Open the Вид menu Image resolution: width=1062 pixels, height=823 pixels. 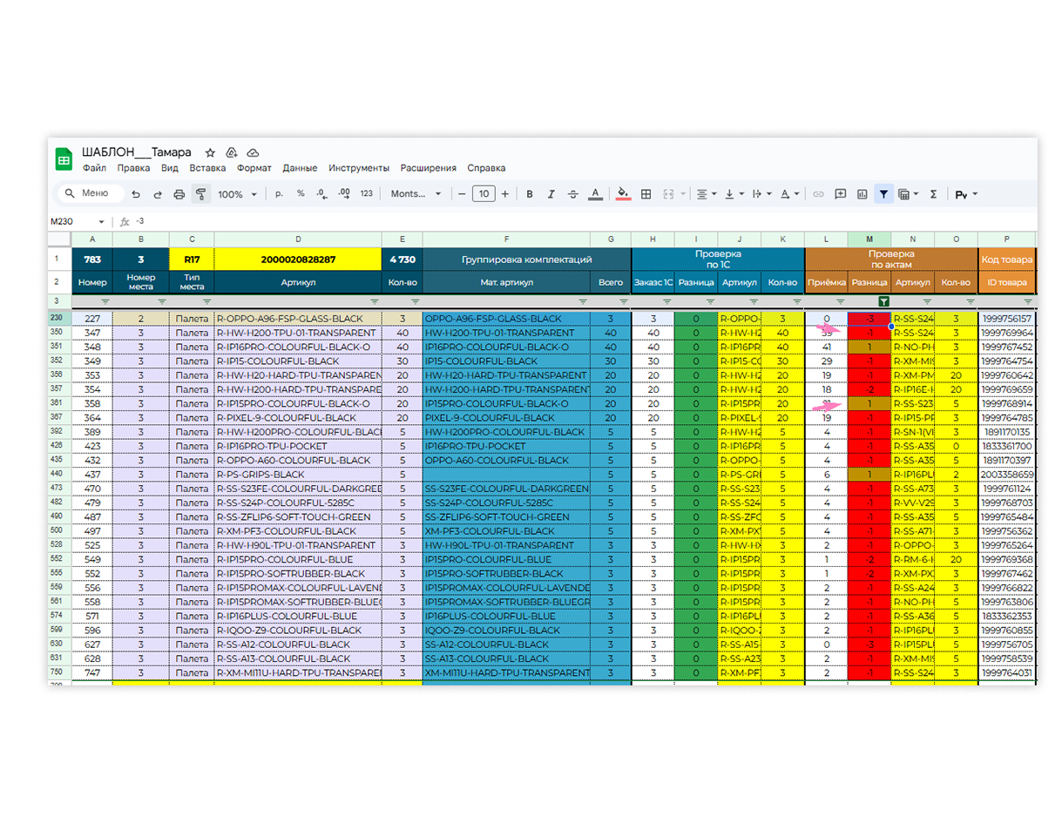click(170, 168)
